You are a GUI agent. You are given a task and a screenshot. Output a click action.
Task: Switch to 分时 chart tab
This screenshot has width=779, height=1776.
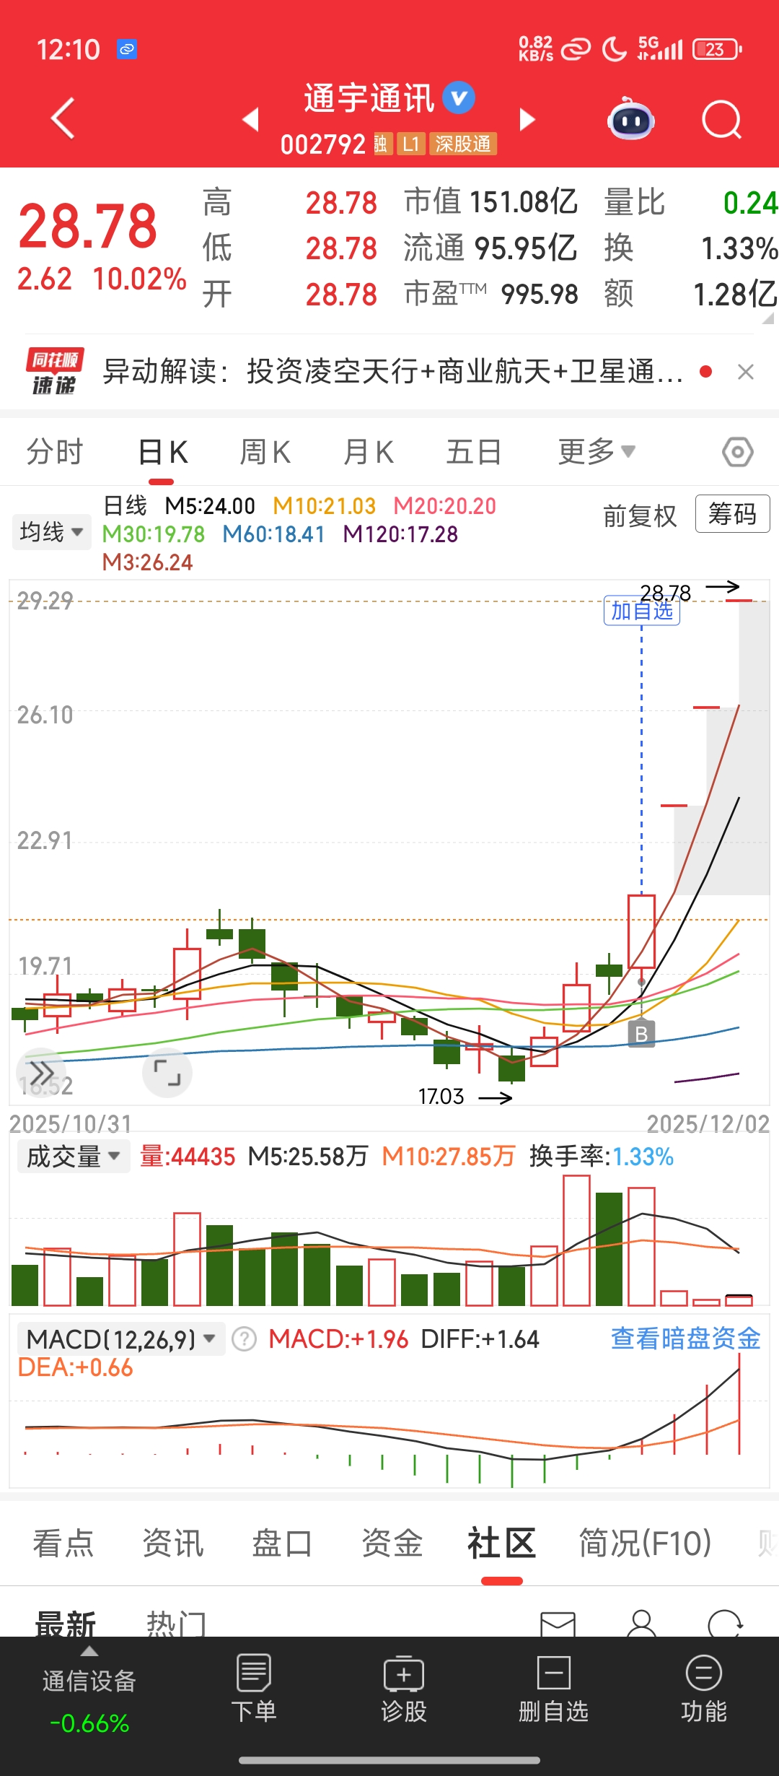55,453
